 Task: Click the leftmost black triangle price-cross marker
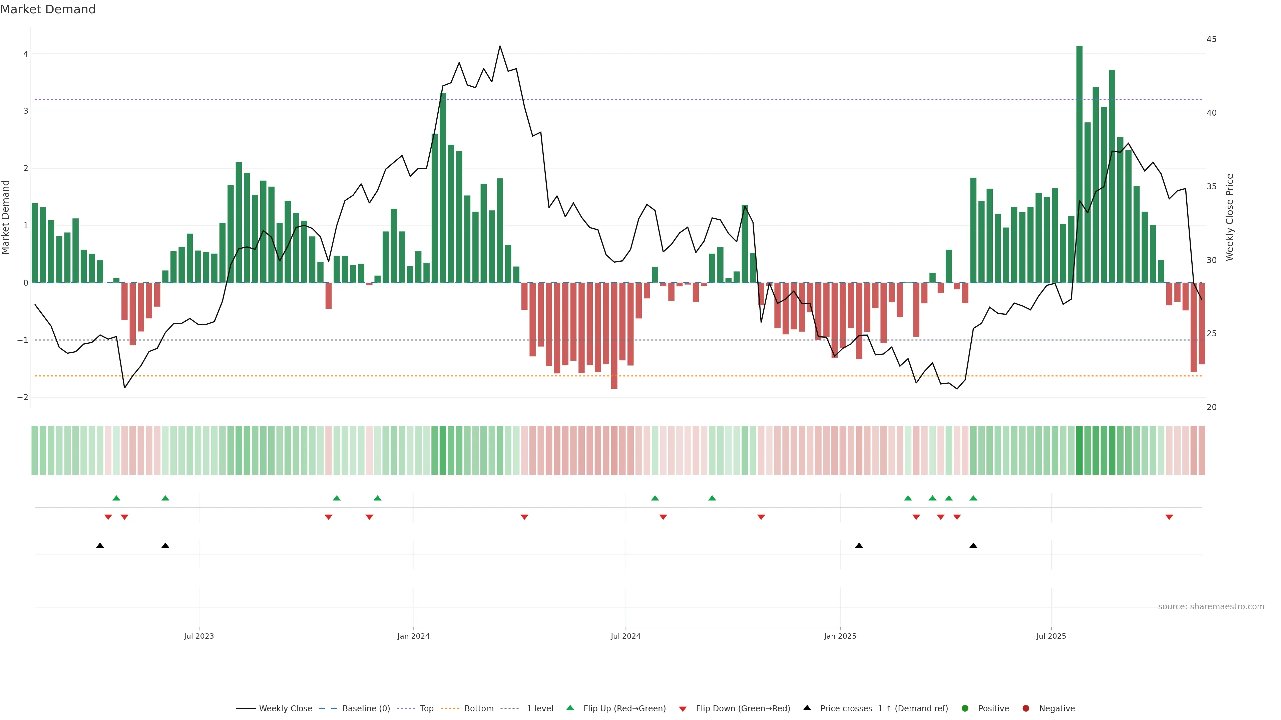pyautogui.click(x=100, y=546)
